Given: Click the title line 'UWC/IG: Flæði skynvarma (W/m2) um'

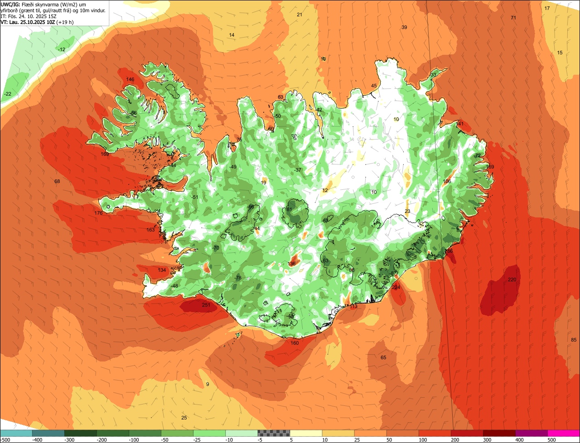Looking at the screenshot, I should [x=43, y=4].
